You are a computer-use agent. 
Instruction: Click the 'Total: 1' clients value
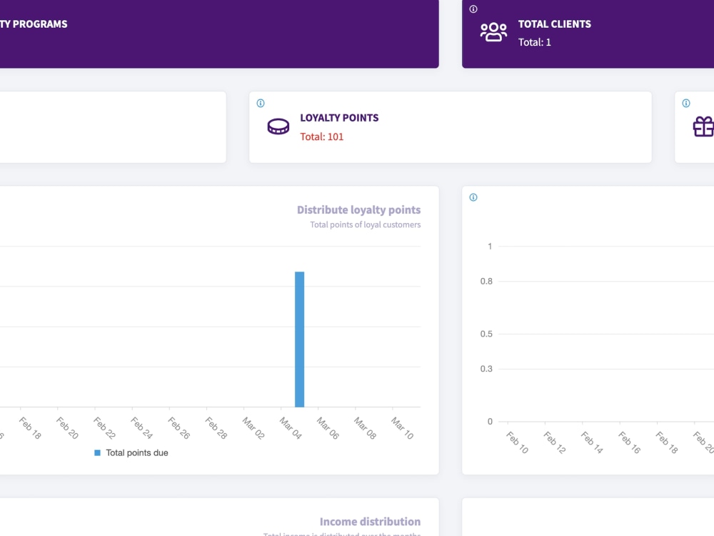[535, 42]
